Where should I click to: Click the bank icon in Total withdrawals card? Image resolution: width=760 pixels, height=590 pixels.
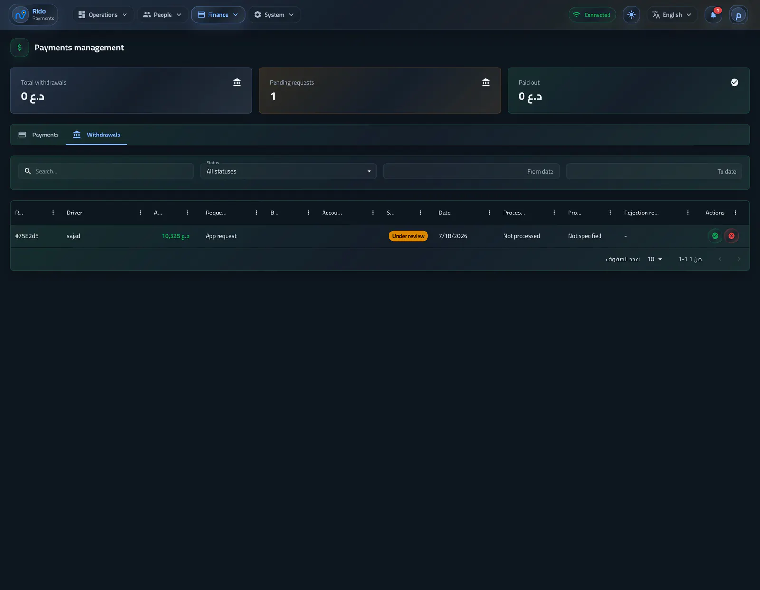click(237, 82)
